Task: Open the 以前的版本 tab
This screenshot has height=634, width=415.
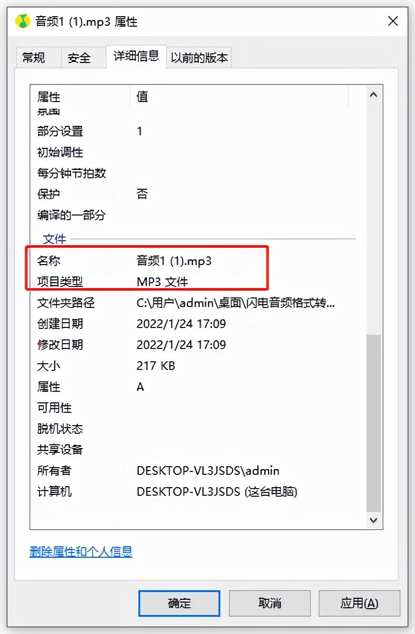Action: pos(199,58)
